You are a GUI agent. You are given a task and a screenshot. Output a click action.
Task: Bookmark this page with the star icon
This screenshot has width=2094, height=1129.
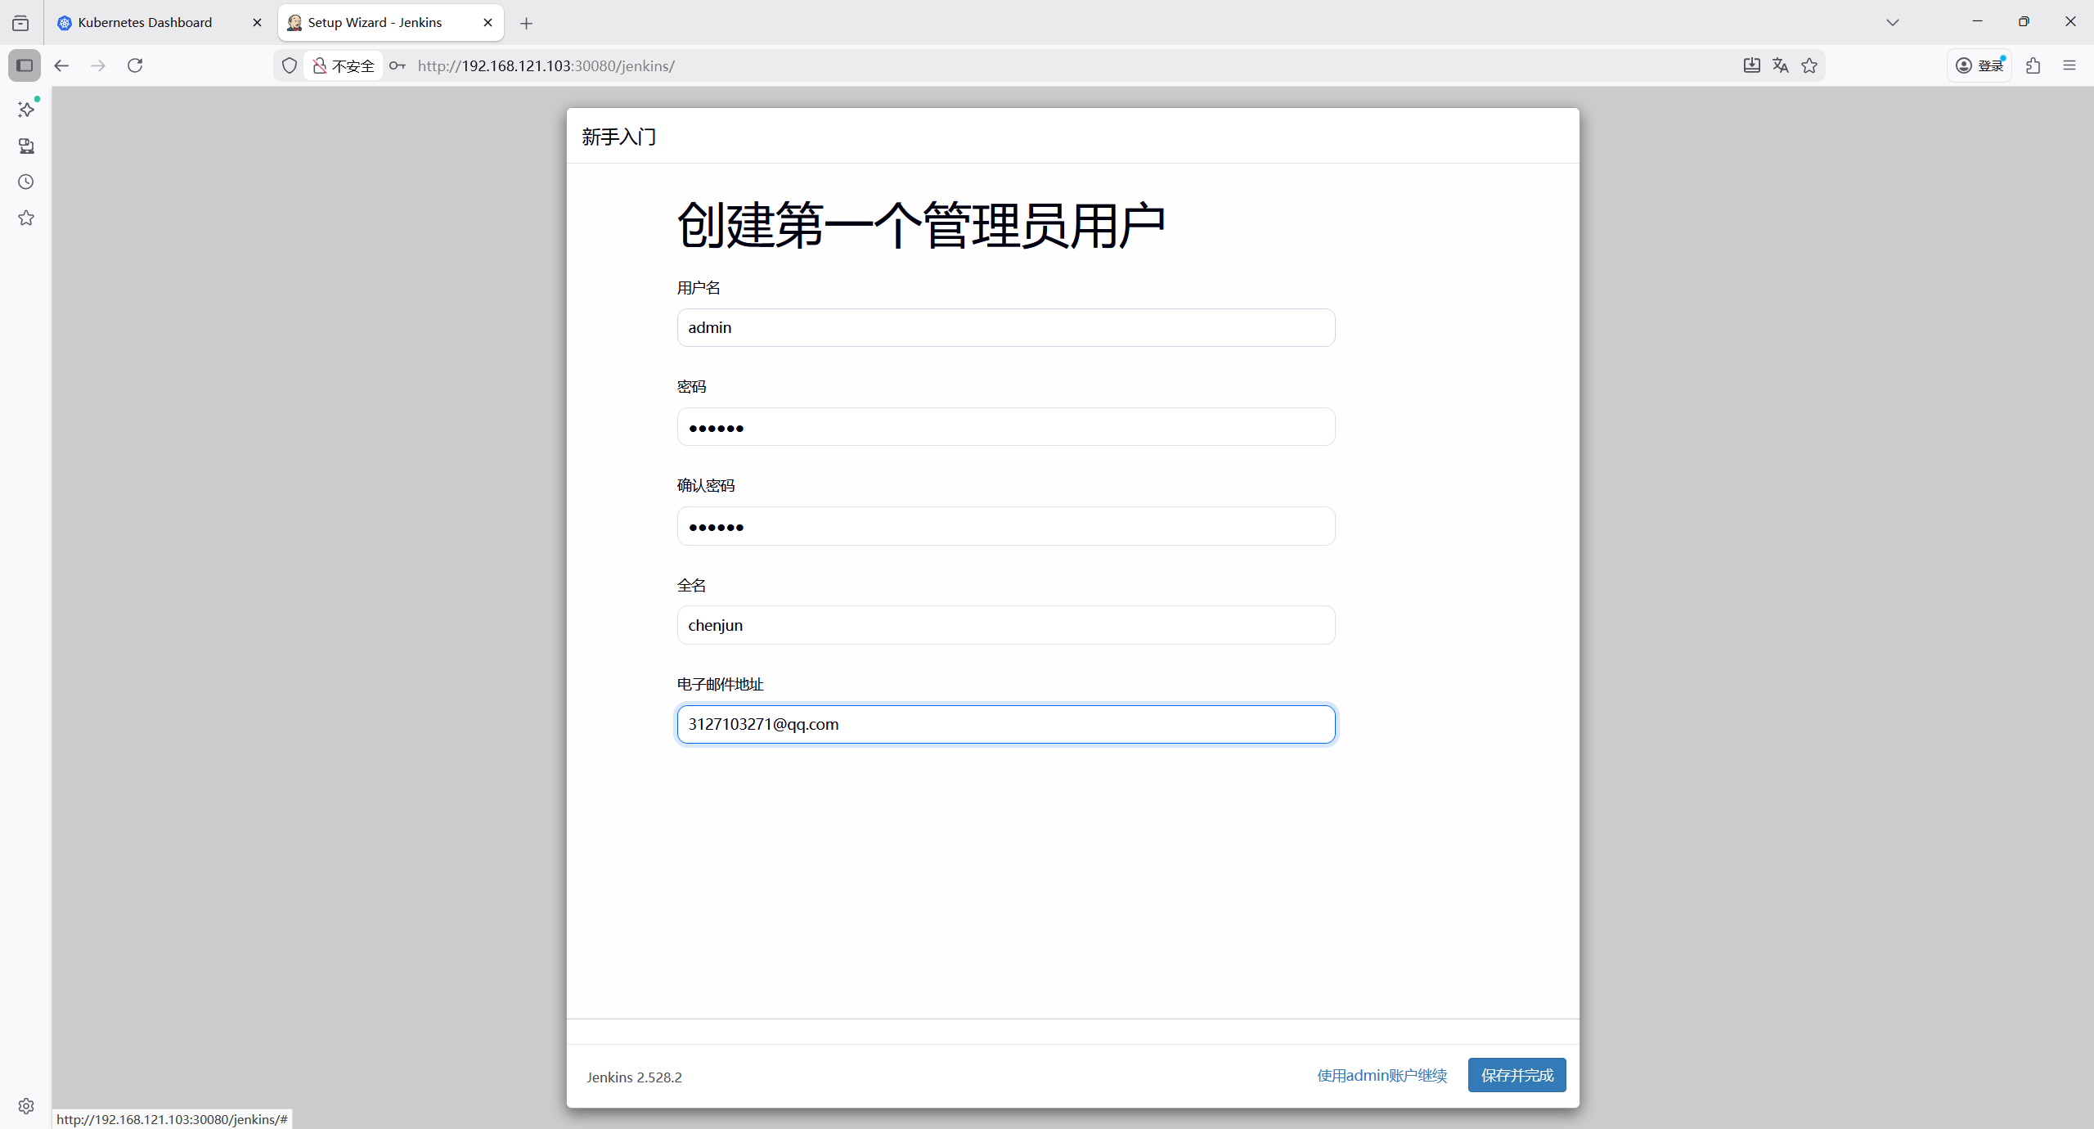(1809, 65)
